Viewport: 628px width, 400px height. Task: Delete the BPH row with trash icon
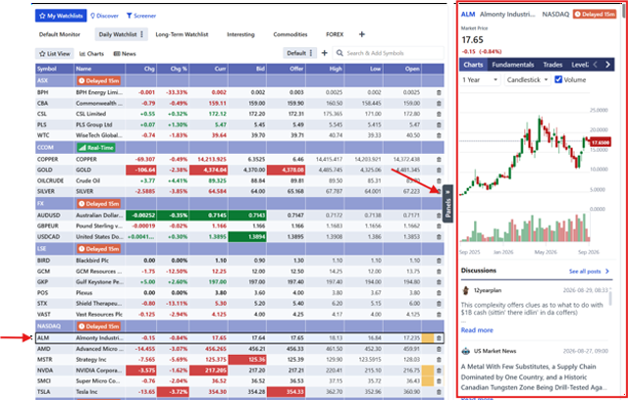pyautogui.click(x=439, y=92)
